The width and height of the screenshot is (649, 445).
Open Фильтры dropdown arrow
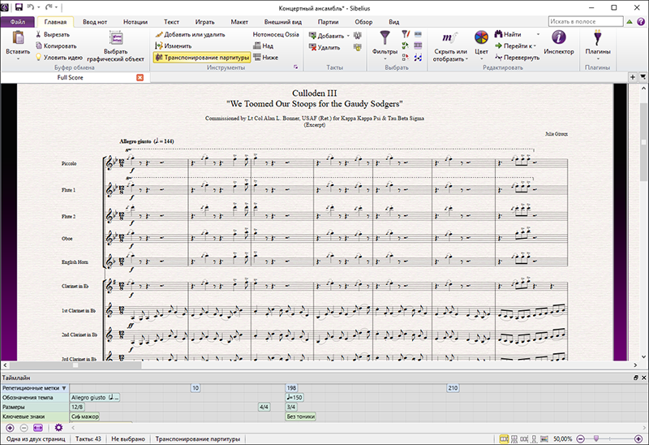385,58
